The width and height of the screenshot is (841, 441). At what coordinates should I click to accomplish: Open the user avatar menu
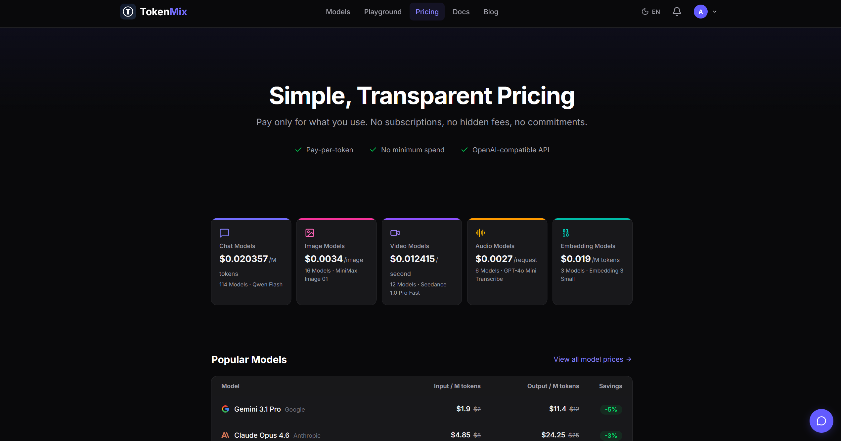700,12
